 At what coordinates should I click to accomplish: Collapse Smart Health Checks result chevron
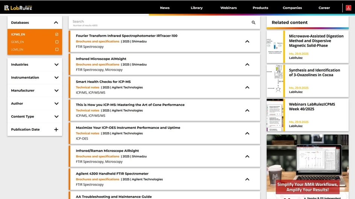click(247, 87)
